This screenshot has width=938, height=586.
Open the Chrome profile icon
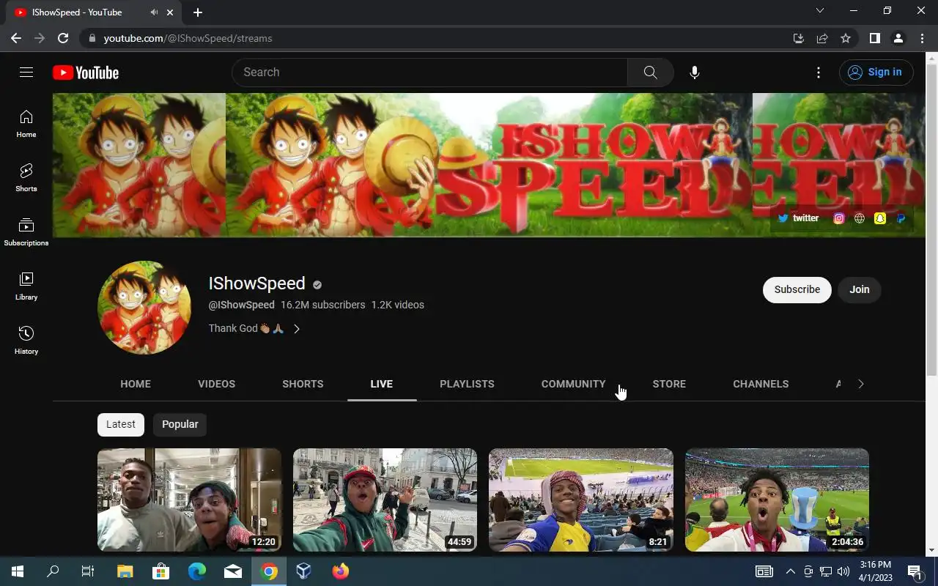pyautogui.click(x=898, y=38)
